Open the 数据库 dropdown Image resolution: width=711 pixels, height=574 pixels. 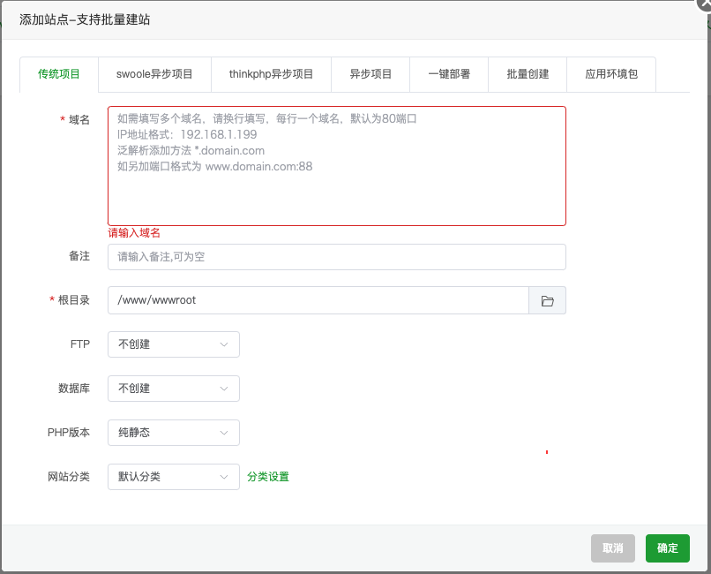(x=174, y=389)
